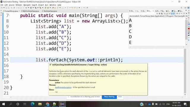Viewport: 190px width, 107px height.
Task: Toggle show console when standard out changes
Action: (x=172, y=13)
